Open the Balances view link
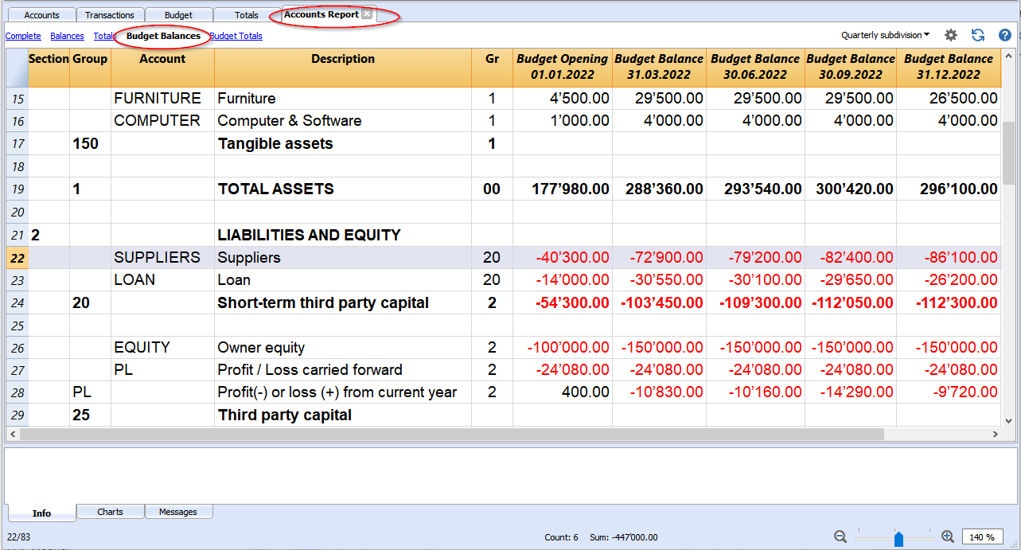This screenshot has height=550, width=1021. click(67, 36)
